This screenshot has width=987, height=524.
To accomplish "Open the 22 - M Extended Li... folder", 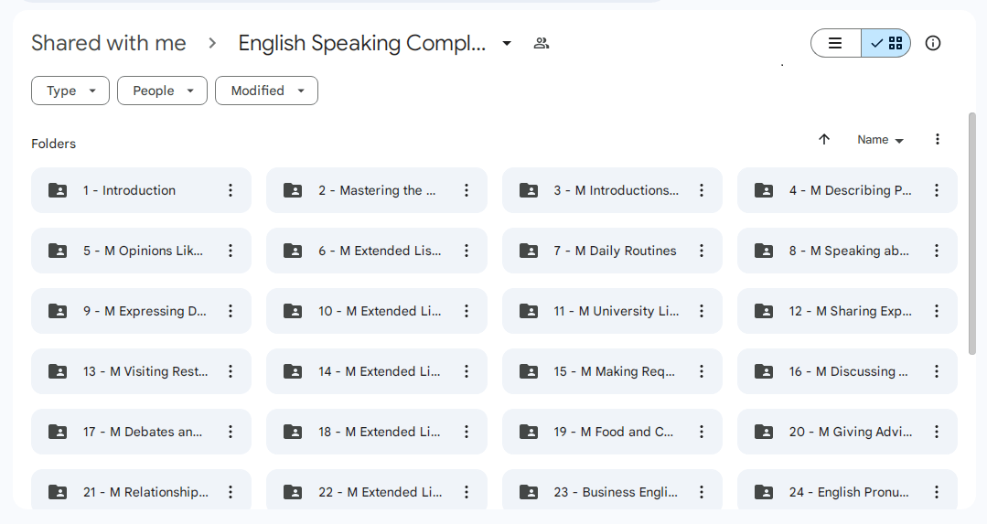I will tap(377, 490).
